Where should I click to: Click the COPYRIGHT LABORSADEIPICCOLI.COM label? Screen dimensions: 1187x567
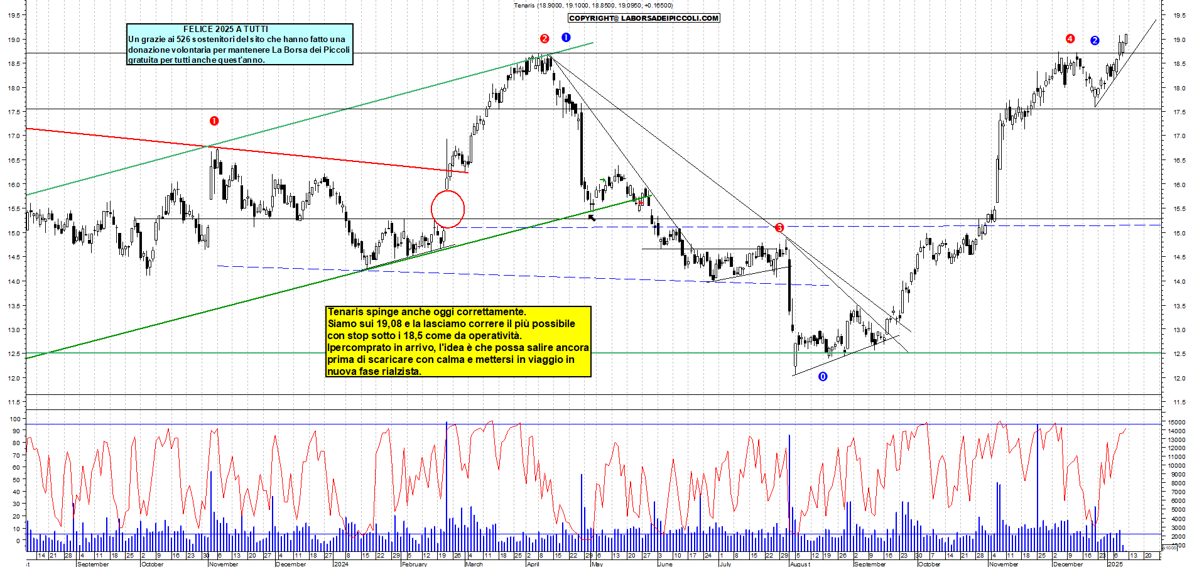(x=644, y=18)
